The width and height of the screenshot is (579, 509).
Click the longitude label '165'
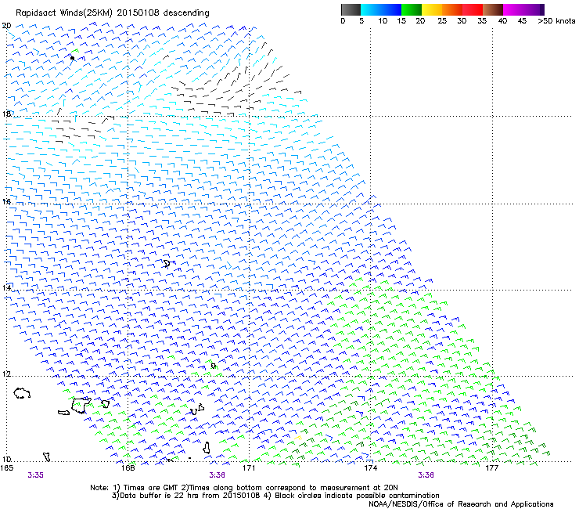[6, 468]
